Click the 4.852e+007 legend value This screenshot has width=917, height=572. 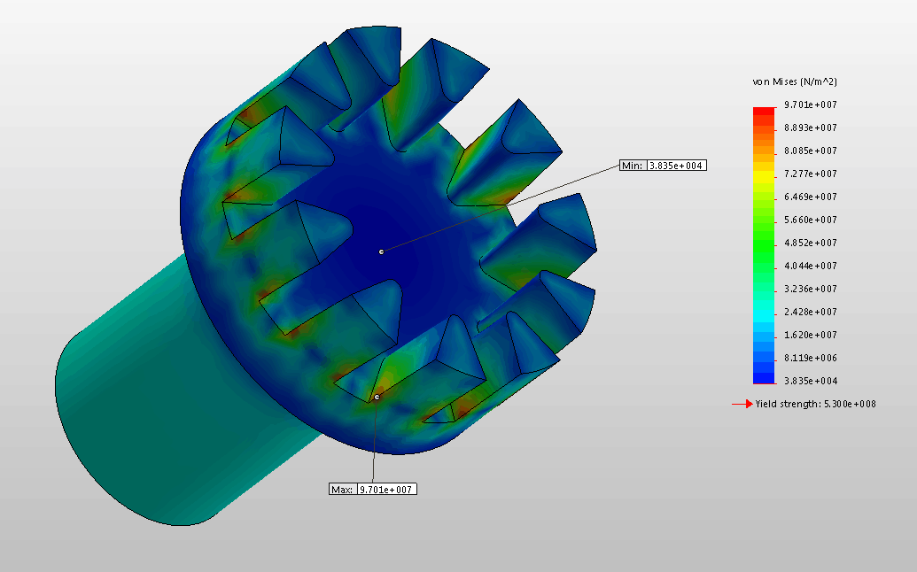tap(811, 243)
